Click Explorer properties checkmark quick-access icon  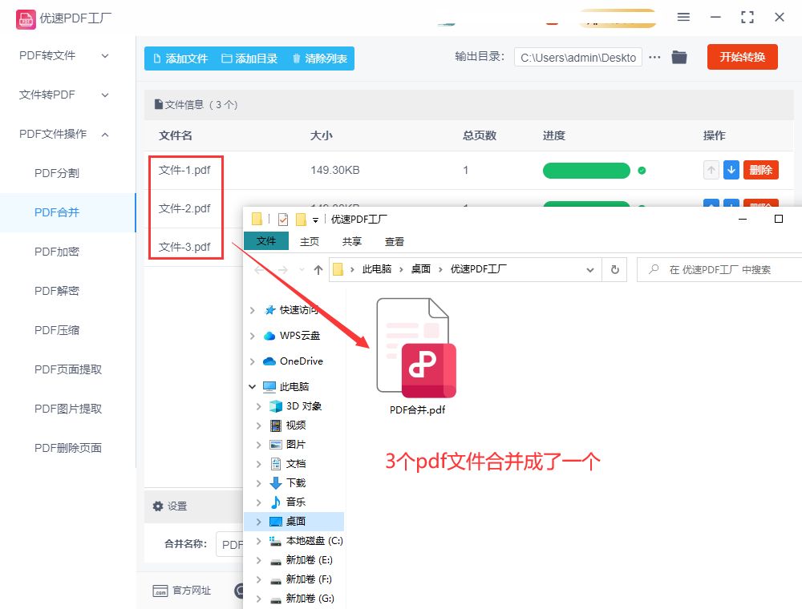tap(283, 220)
